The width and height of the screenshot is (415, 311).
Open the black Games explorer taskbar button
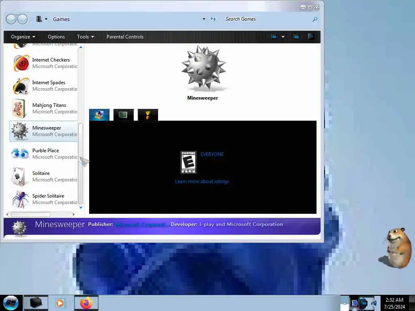tap(36, 303)
